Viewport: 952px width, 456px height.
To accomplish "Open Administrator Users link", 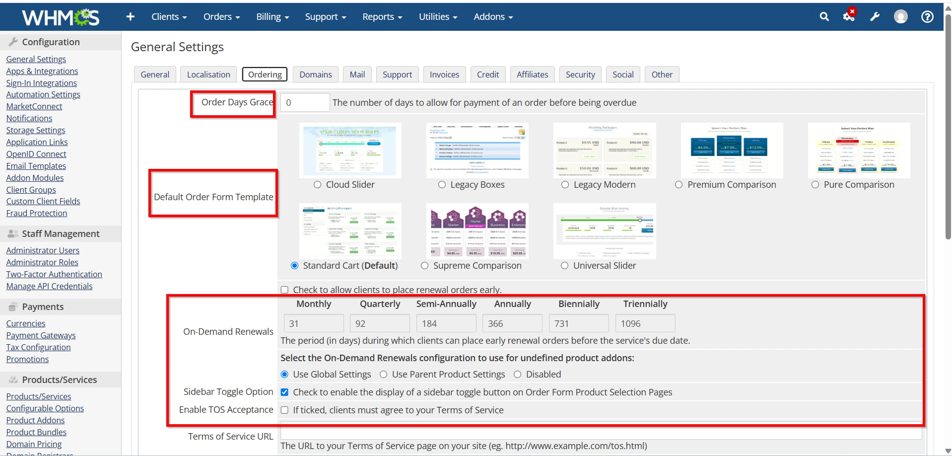I will pyautogui.click(x=43, y=250).
